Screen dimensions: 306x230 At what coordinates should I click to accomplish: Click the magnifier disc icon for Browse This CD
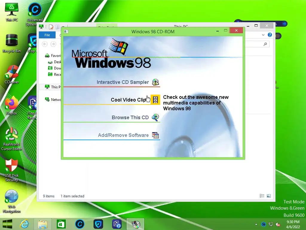155,117
